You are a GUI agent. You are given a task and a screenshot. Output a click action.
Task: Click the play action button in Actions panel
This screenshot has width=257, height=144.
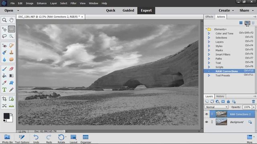coord(247,23)
